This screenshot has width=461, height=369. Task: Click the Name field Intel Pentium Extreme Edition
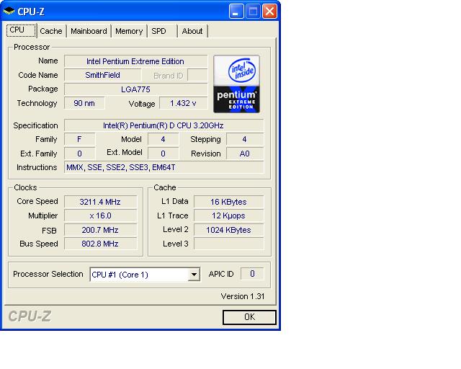(x=135, y=61)
